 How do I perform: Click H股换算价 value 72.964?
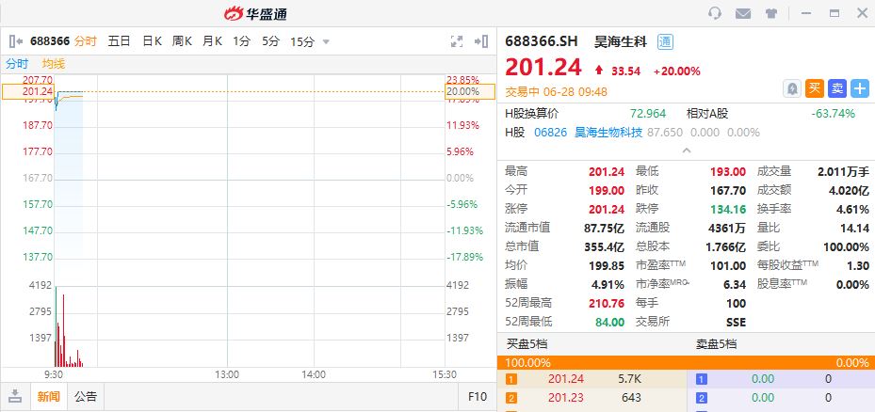tap(648, 113)
